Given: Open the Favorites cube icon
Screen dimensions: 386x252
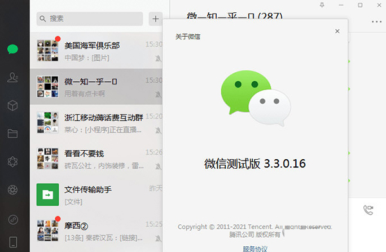Looking at the screenshot, I should (13, 106).
